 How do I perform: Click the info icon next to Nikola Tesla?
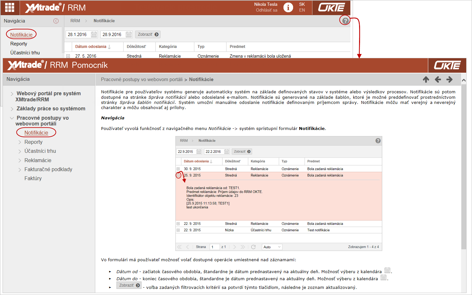[x=288, y=7]
